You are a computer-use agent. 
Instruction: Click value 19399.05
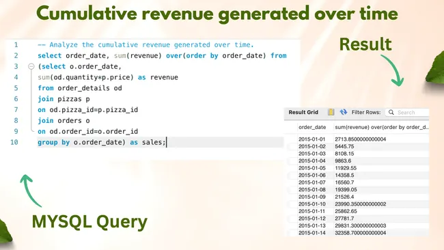coord(346,190)
